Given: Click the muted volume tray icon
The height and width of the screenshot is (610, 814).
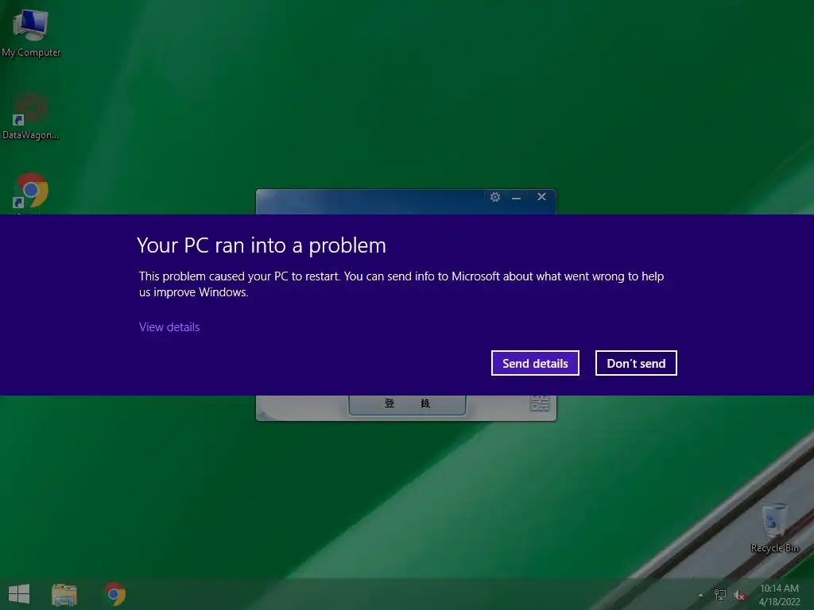Looking at the screenshot, I should click(739, 595).
